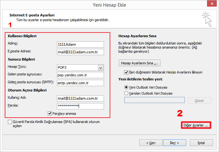Select Varolan Outlook Veri Dosyası radio option

tap(126, 93)
